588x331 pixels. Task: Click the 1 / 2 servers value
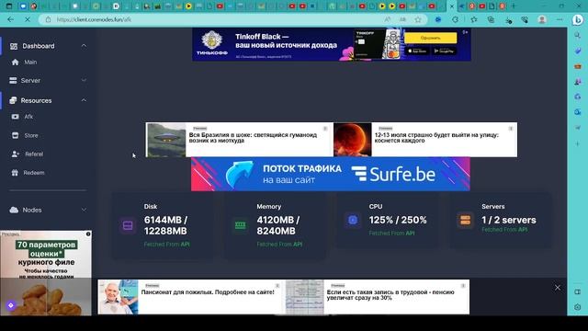pyautogui.click(x=509, y=221)
